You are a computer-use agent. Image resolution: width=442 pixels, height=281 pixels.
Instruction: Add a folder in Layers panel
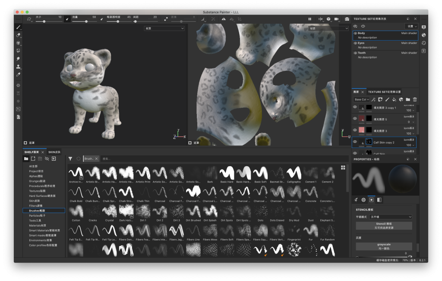(x=408, y=99)
